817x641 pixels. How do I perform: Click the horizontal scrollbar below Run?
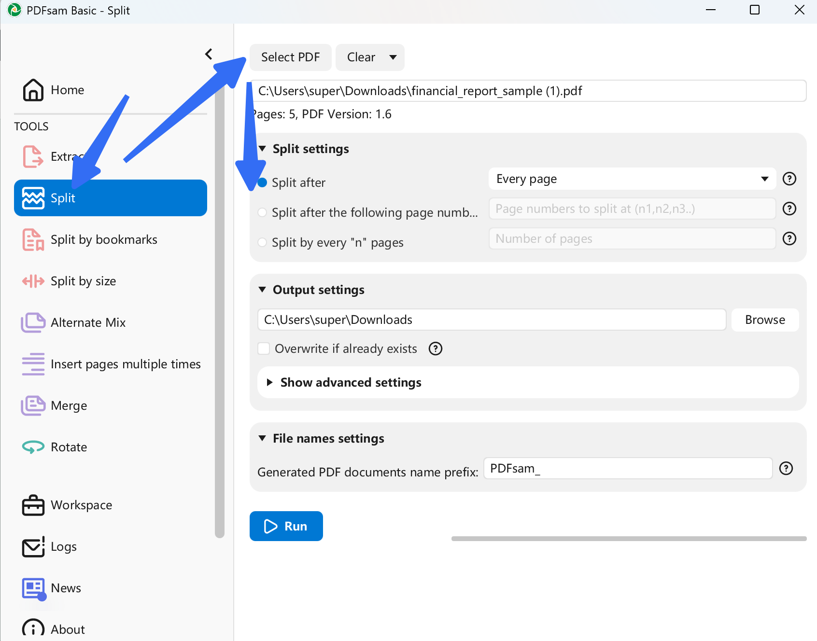click(629, 538)
